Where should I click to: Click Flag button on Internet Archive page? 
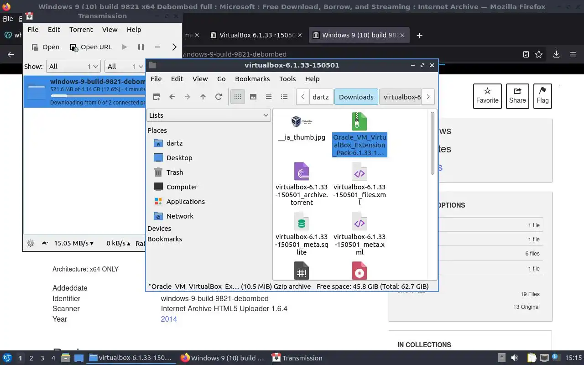542,96
